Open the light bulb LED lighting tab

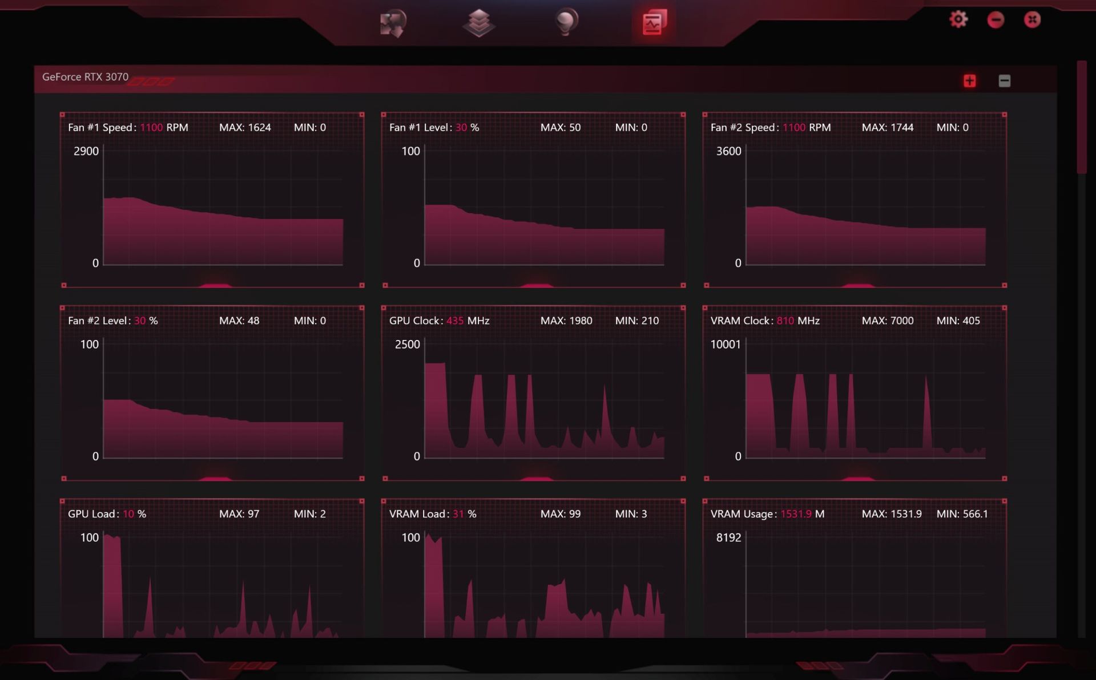coord(566,23)
